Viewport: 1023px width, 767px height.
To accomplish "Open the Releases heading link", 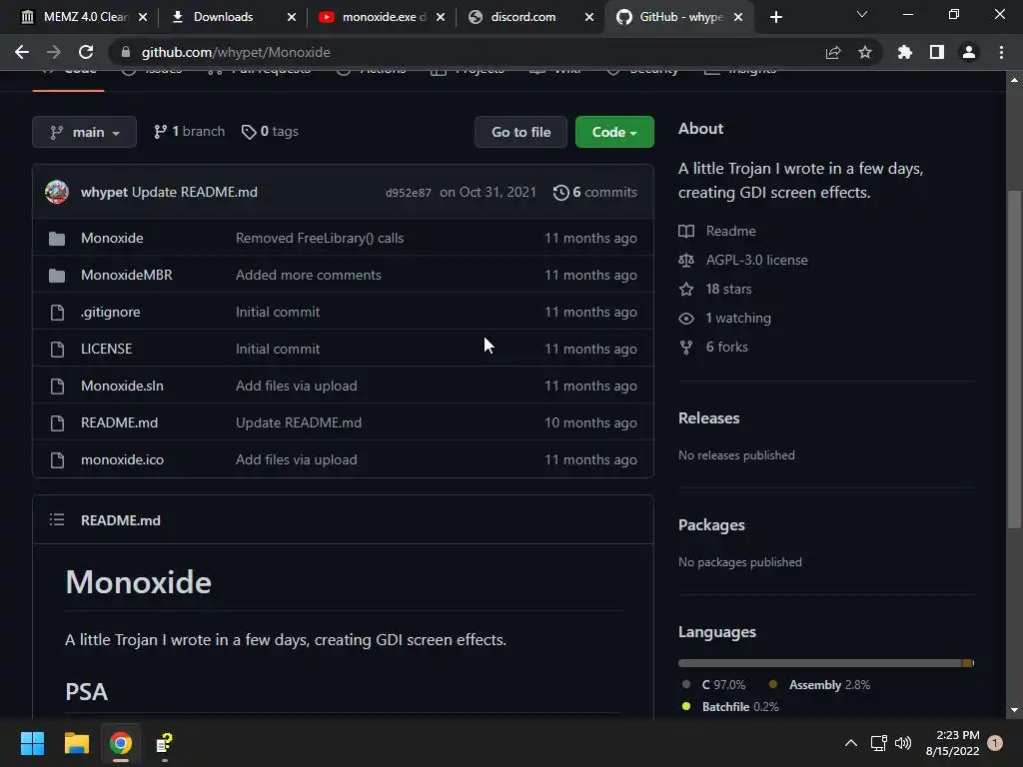I will tap(708, 418).
